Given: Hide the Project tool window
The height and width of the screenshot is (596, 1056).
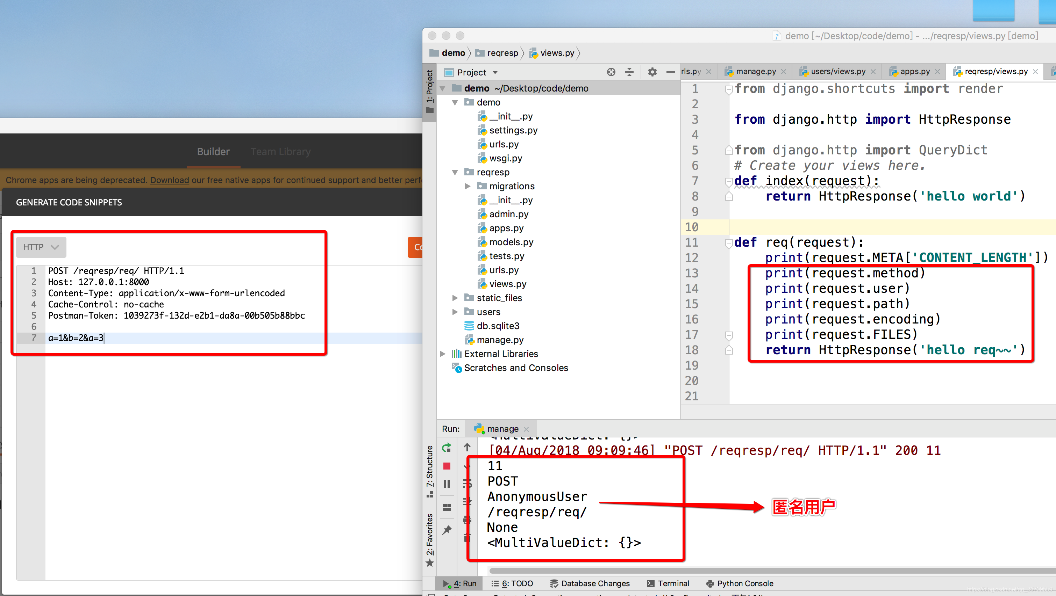Looking at the screenshot, I should pyautogui.click(x=670, y=72).
